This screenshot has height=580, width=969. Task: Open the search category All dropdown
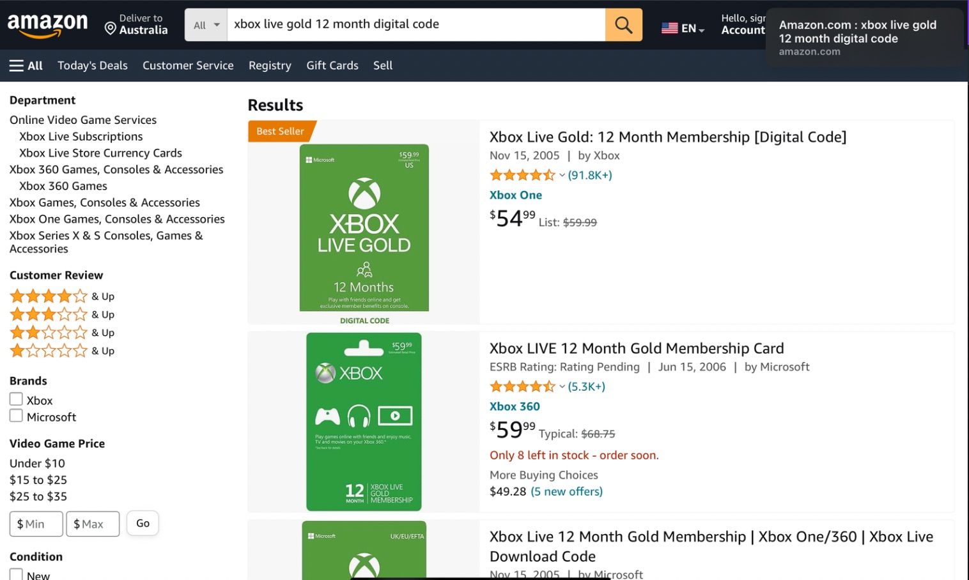[205, 24]
